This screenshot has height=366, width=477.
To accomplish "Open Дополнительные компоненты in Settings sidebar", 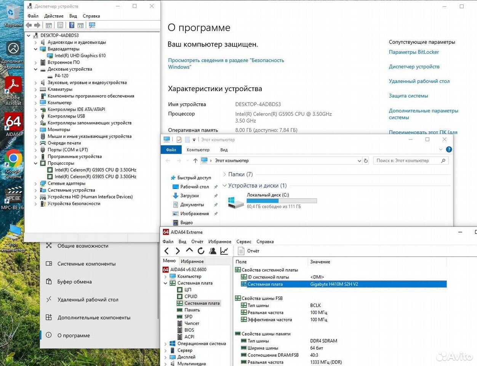I will pyautogui.click(x=94, y=318).
